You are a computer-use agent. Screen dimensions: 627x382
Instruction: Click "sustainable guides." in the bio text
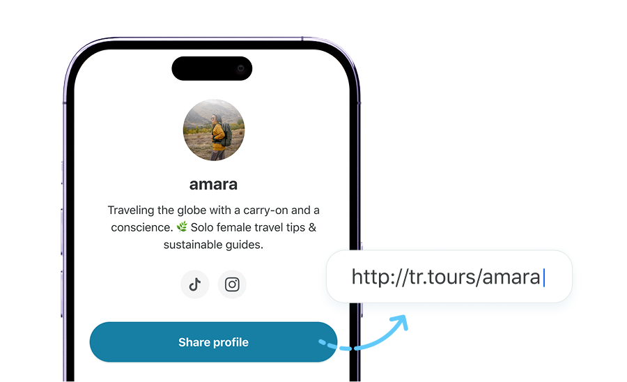[x=214, y=245]
